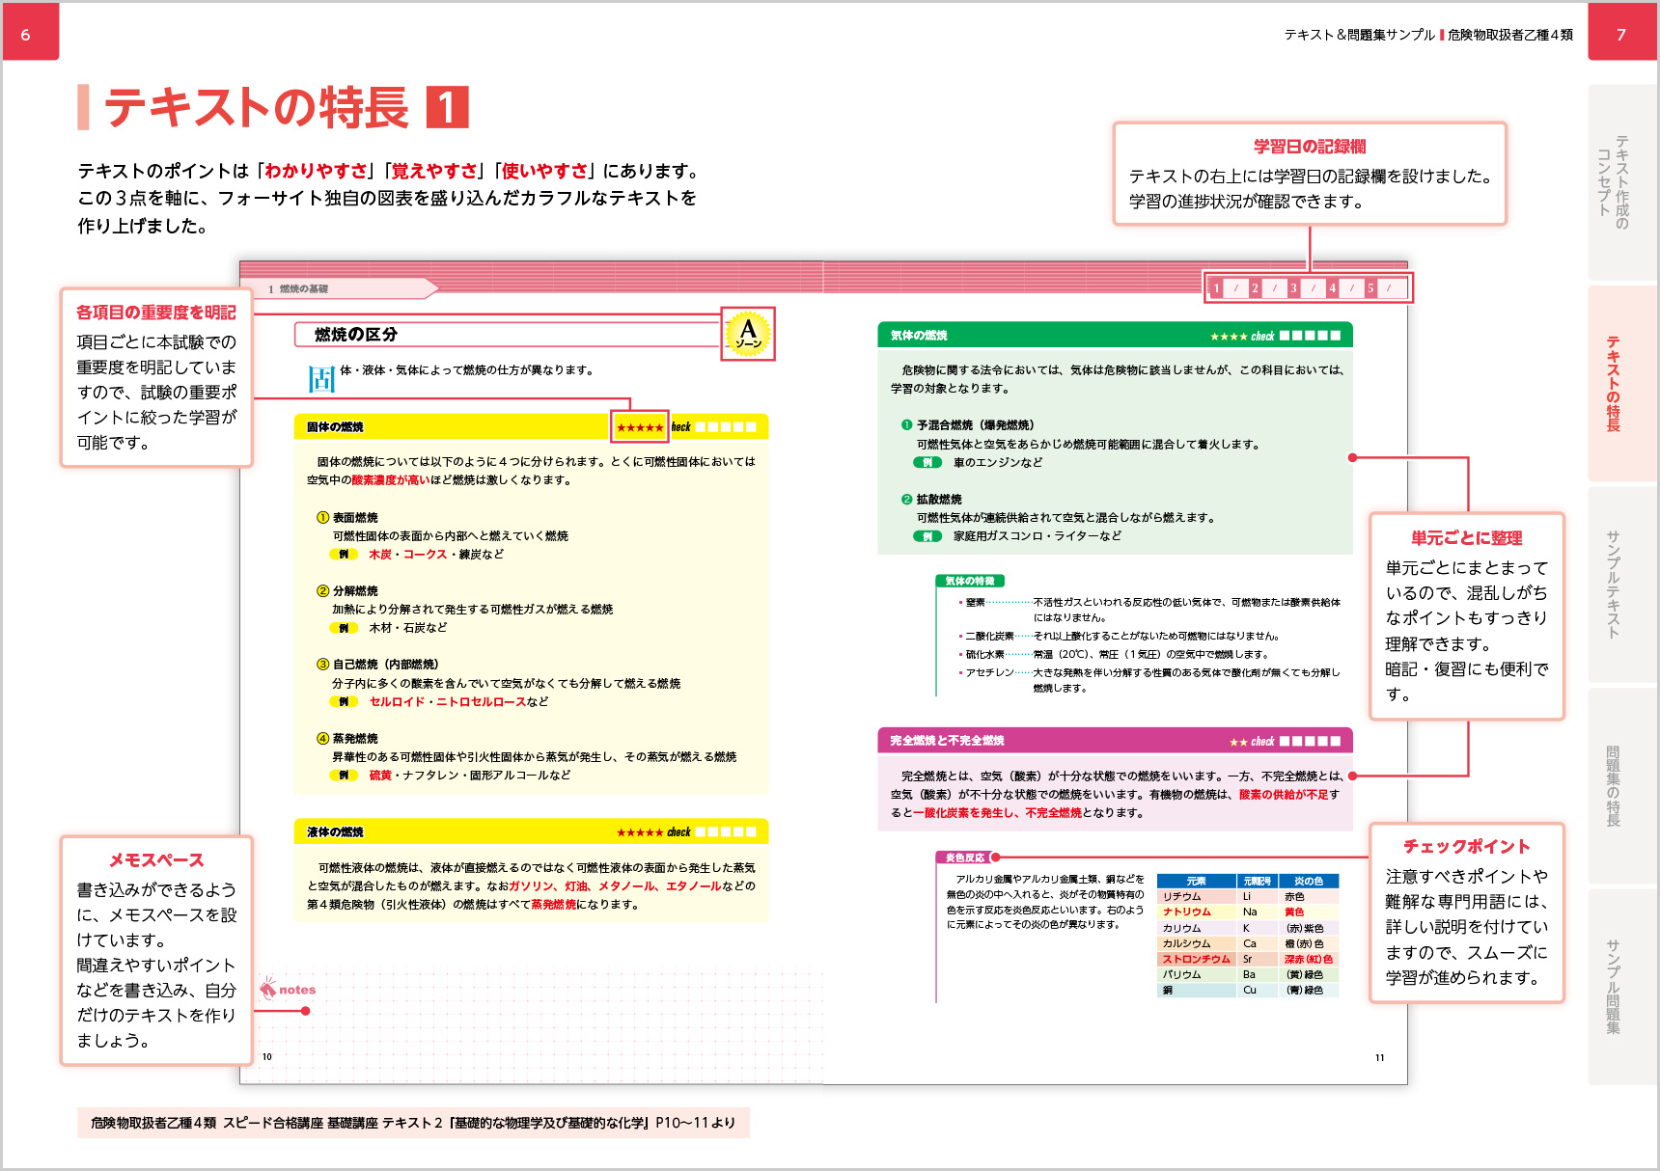The width and height of the screenshot is (1660, 1171).
Task: Click the 例 badge beside 硫黄・ナフタレン
Action: [344, 776]
